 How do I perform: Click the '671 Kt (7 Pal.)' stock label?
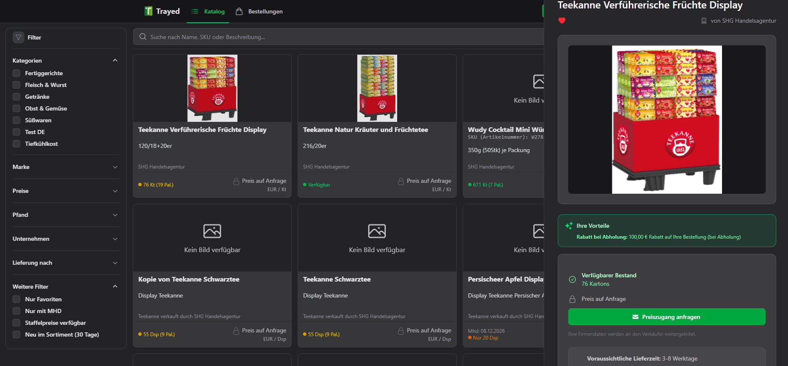(x=488, y=185)
